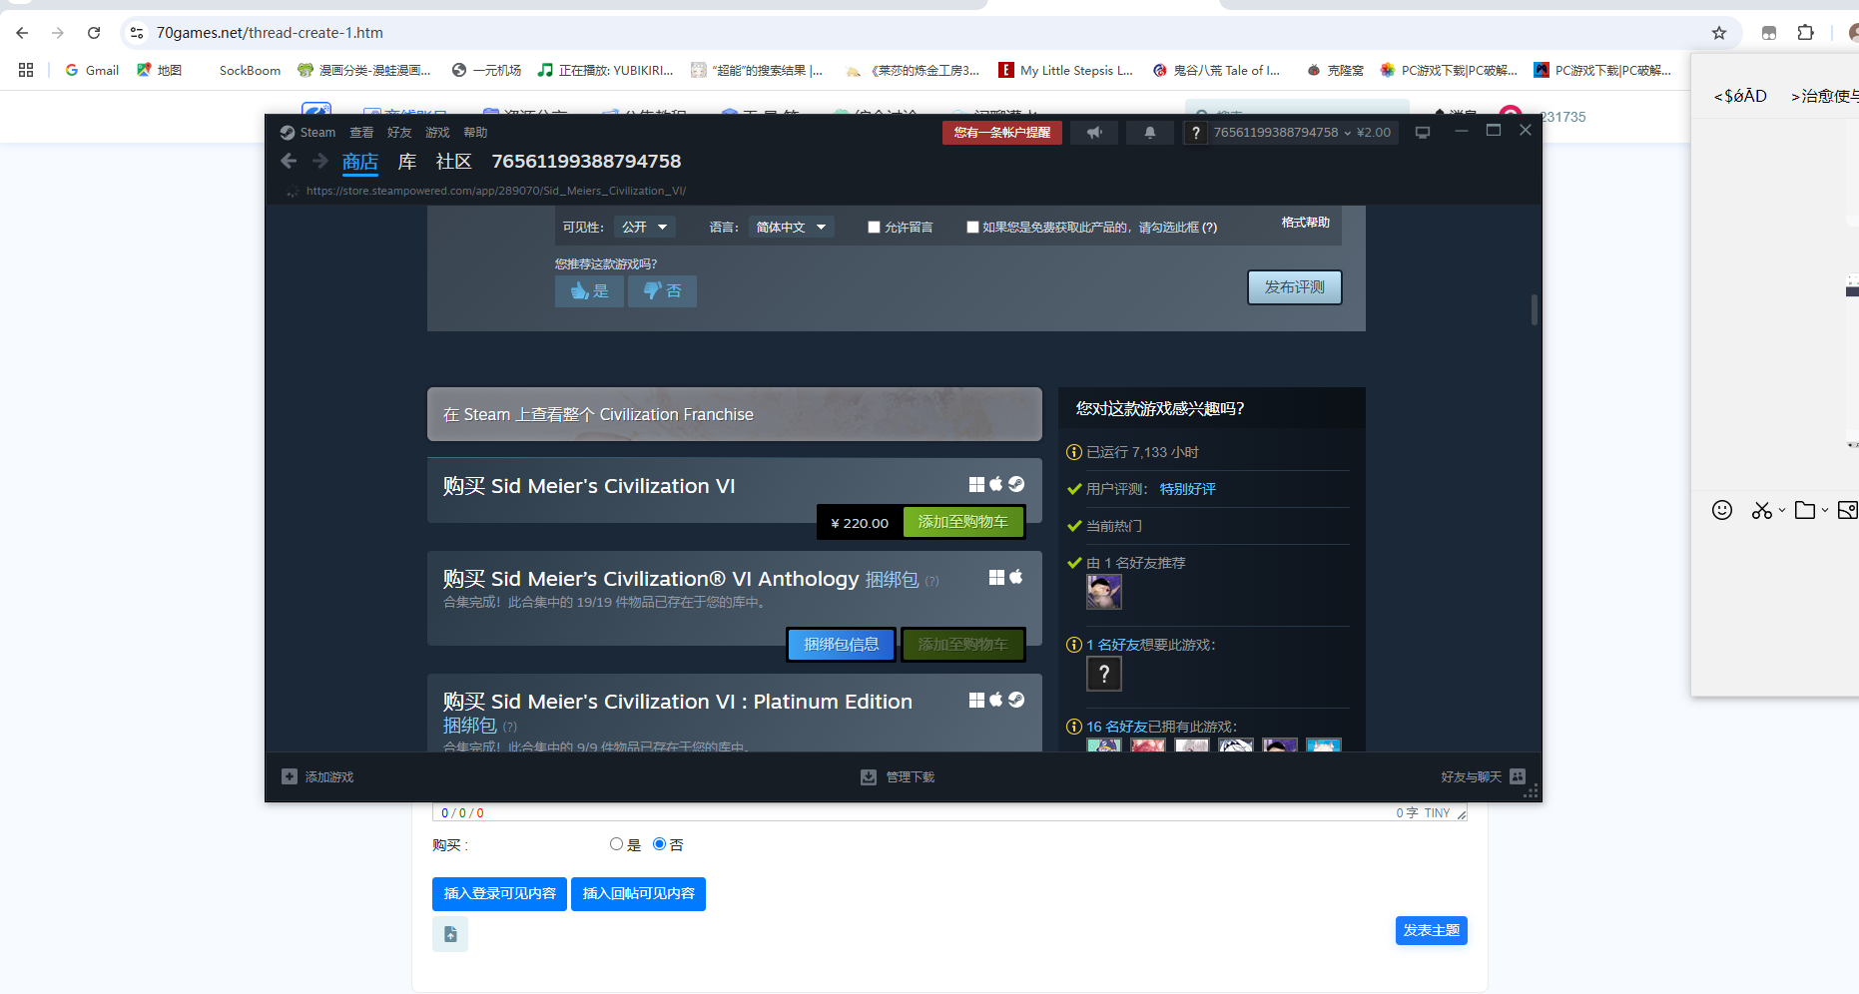Click the emoji smiley icon in right panel
Screen dimensions: 1859x994
(1722, 510)
